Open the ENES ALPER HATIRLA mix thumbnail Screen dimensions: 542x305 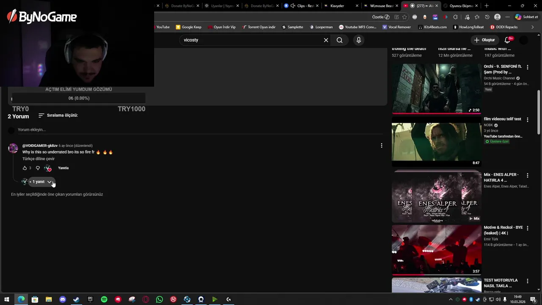(x=437, y=197)
